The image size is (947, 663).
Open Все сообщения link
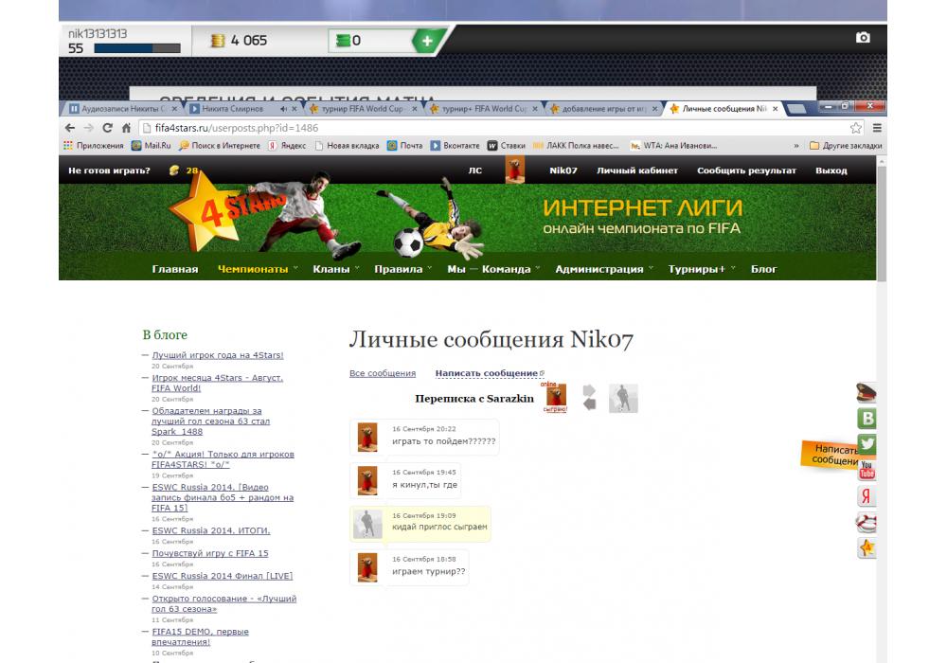tap(383, 373)
